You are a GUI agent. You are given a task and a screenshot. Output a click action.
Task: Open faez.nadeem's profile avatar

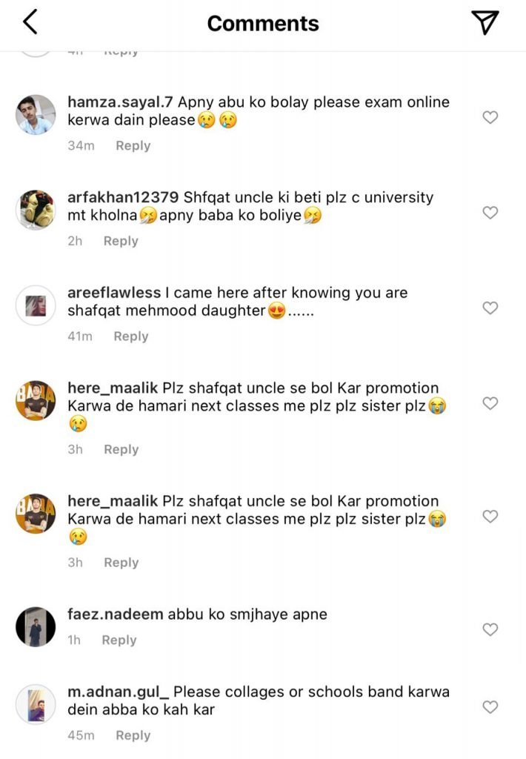pos(36,627)
